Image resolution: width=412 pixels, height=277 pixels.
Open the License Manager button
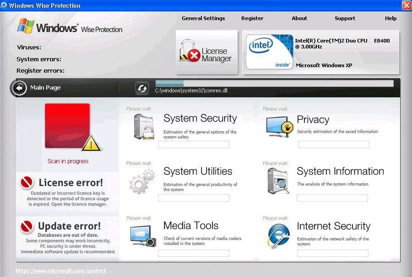coord(207,53)
